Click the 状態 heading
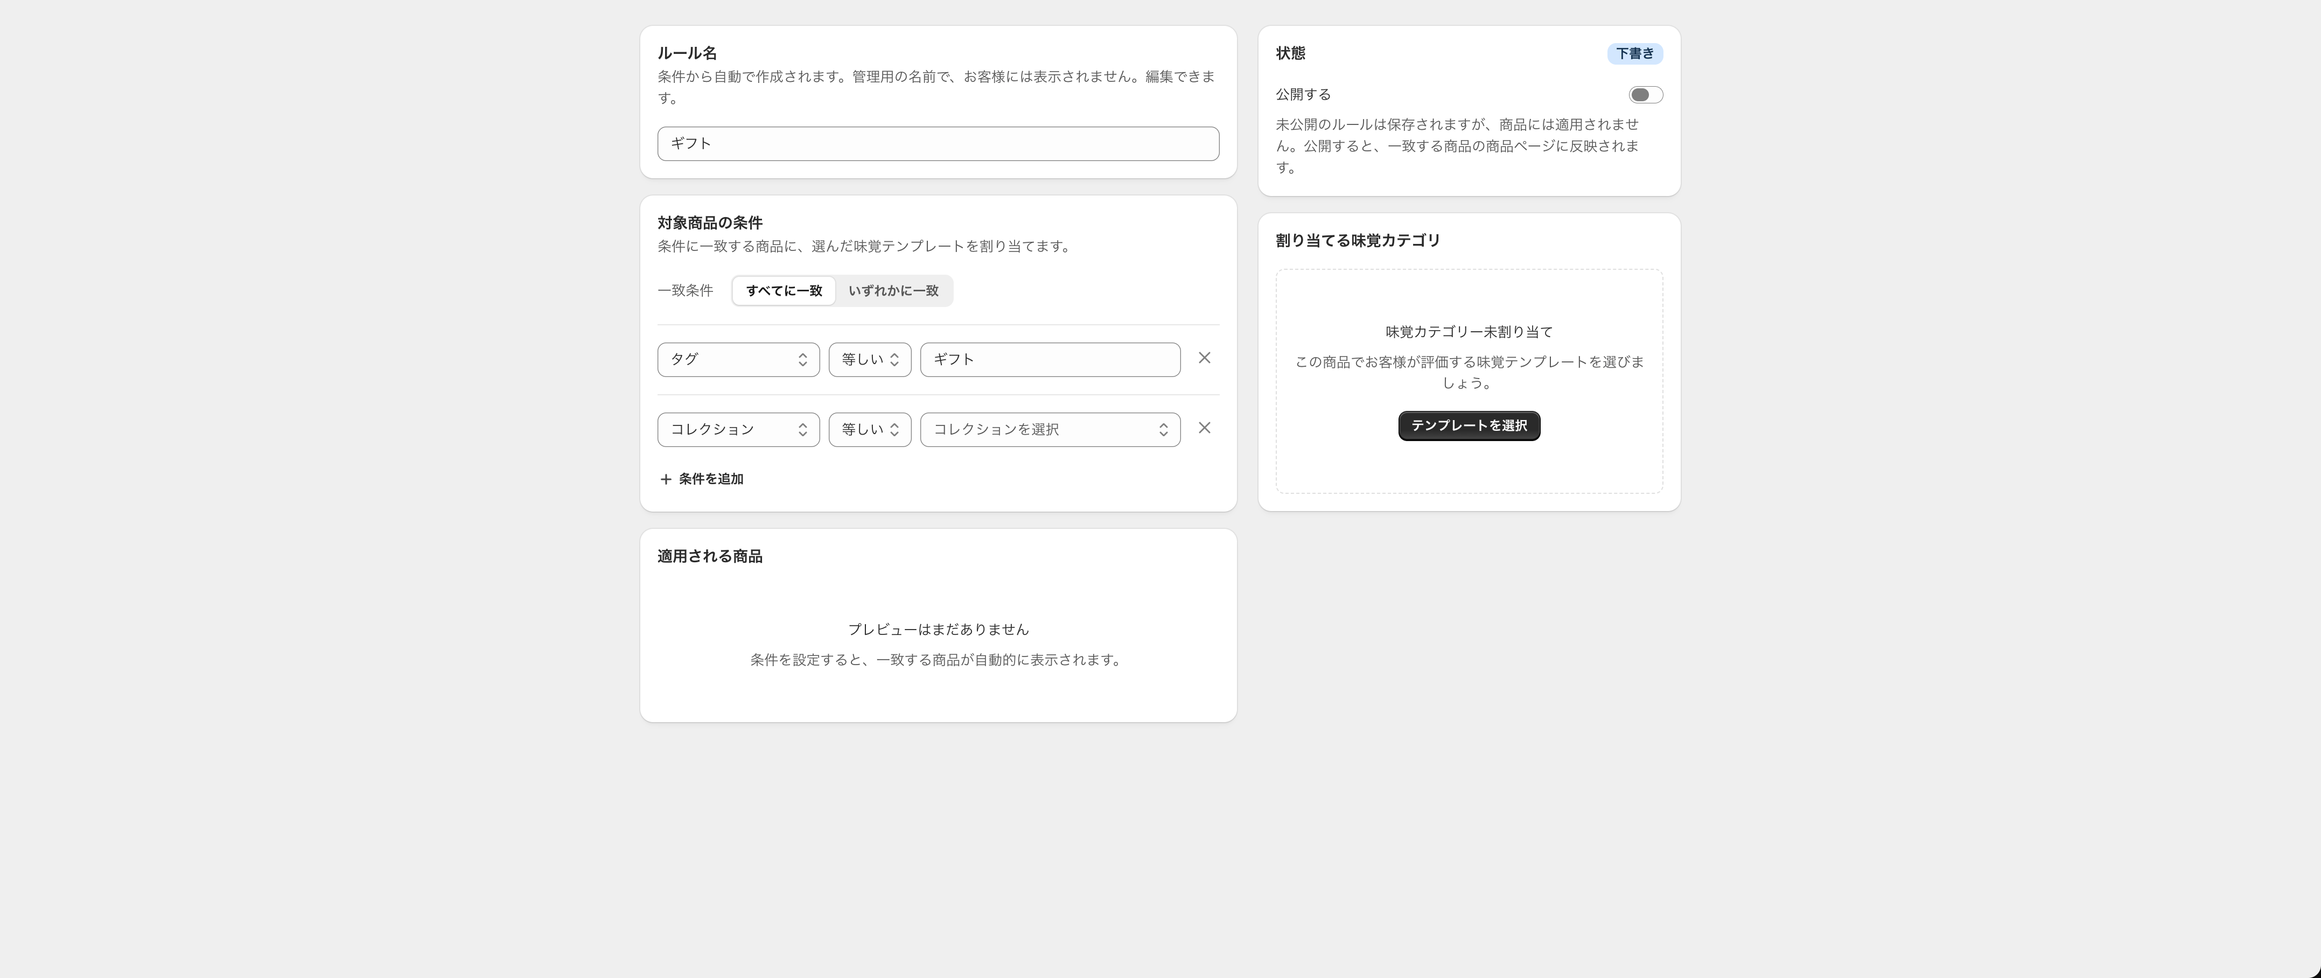 point(1290,53)
